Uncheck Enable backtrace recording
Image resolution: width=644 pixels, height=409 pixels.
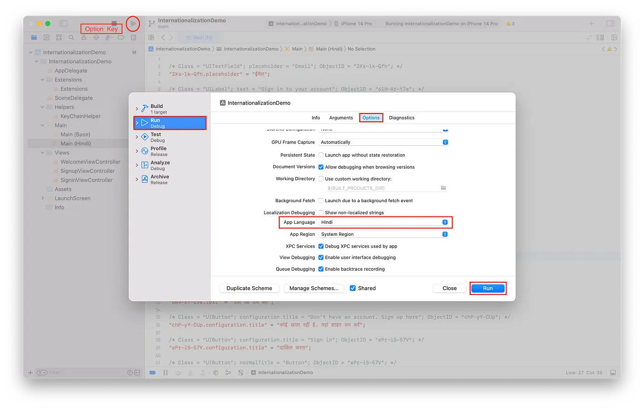[x=321, y=269]
